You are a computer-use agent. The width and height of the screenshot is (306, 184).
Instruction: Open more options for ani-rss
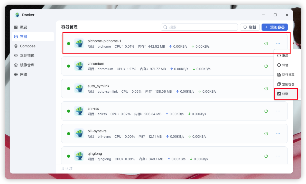(x=278, y=111)
